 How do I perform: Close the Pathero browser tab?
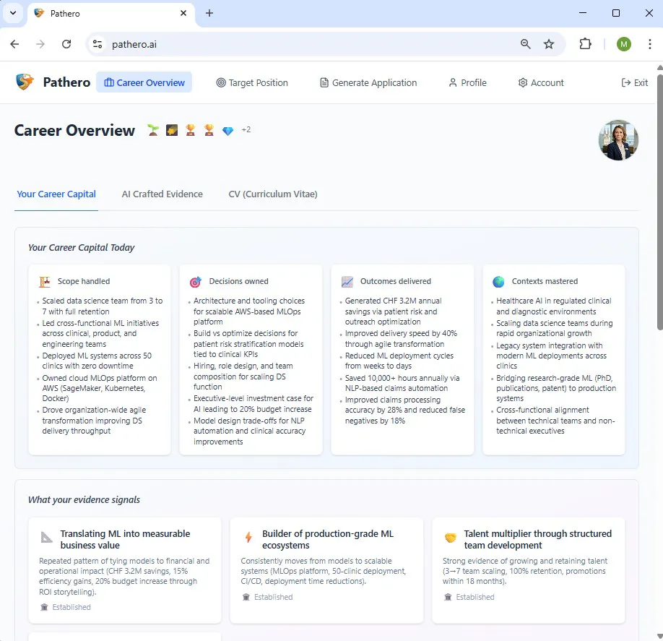pyautogui.click(x=183, y=13)
